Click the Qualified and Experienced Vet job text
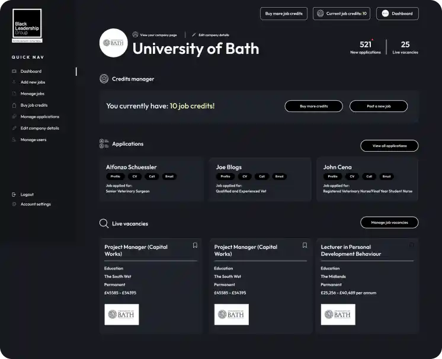 pyautogui.click(x=241, y=191)
